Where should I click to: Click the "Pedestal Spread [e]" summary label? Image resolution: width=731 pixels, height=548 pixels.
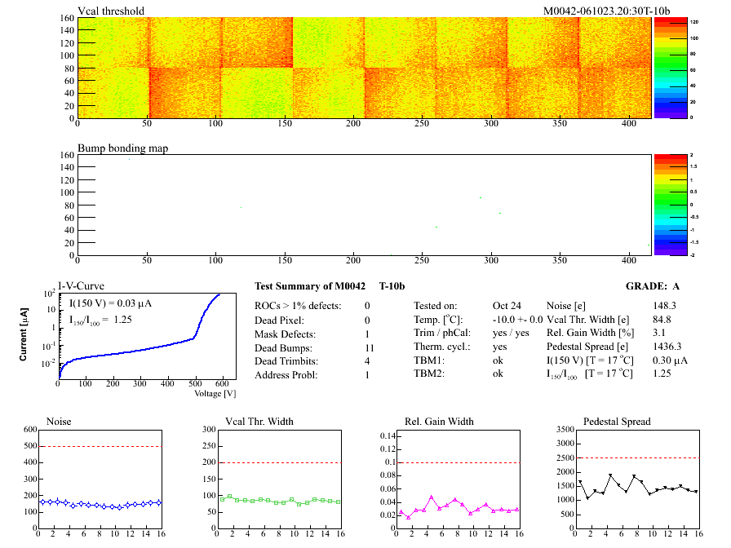coord(587,347)
